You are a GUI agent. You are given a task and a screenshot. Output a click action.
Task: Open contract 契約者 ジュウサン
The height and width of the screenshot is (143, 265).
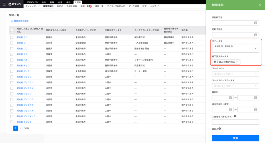coord(25,82)
